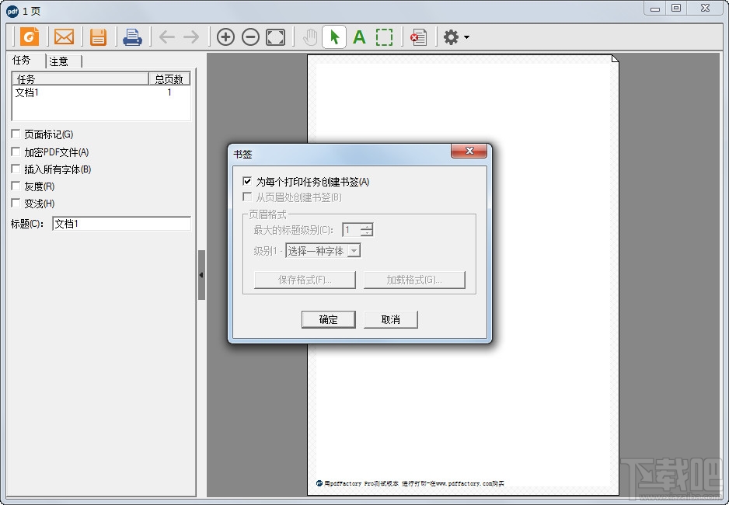Image resolution: width=729 pixels, height=505 pixels.
Task: Zoom out with the minus magnifier icon
Action: click(x=250, y=37)
